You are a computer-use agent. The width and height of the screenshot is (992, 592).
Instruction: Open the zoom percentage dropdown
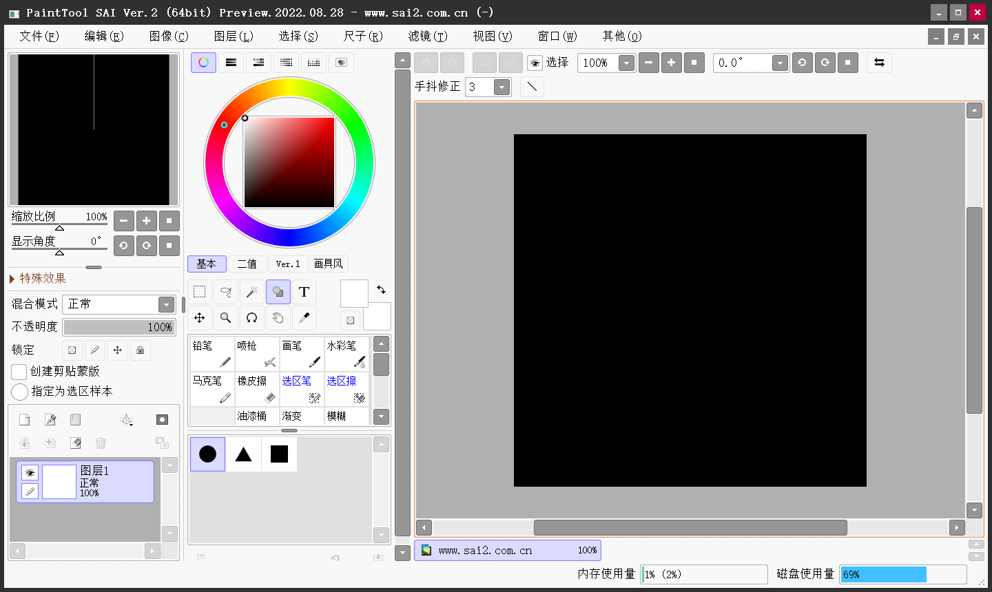click(x=626, y=63)
